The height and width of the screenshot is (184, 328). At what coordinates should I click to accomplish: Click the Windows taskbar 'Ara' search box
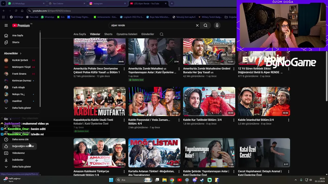[x=134, y=180]
